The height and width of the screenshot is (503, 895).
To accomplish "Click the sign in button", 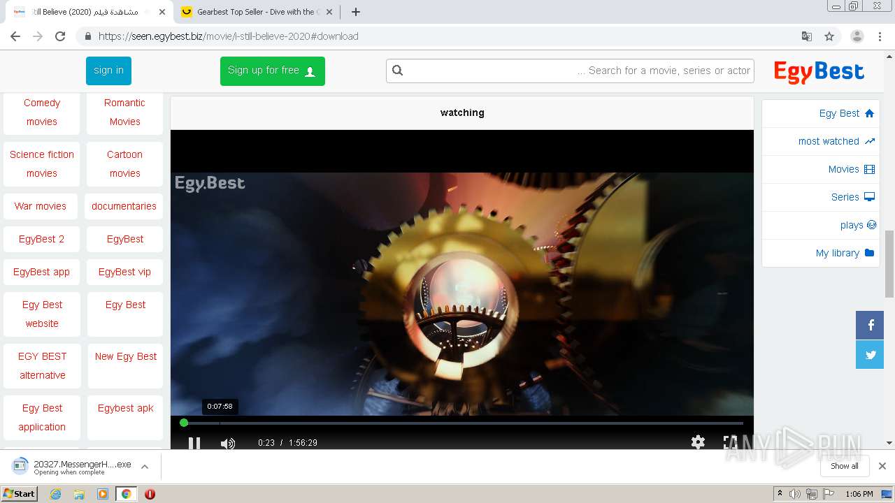I will pos(108,71).
